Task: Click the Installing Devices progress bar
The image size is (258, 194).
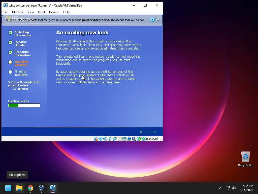Action: coord(24,105)
